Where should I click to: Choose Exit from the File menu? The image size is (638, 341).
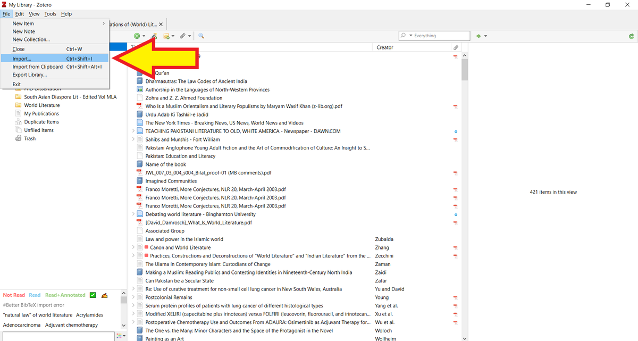tap(55, 84)
